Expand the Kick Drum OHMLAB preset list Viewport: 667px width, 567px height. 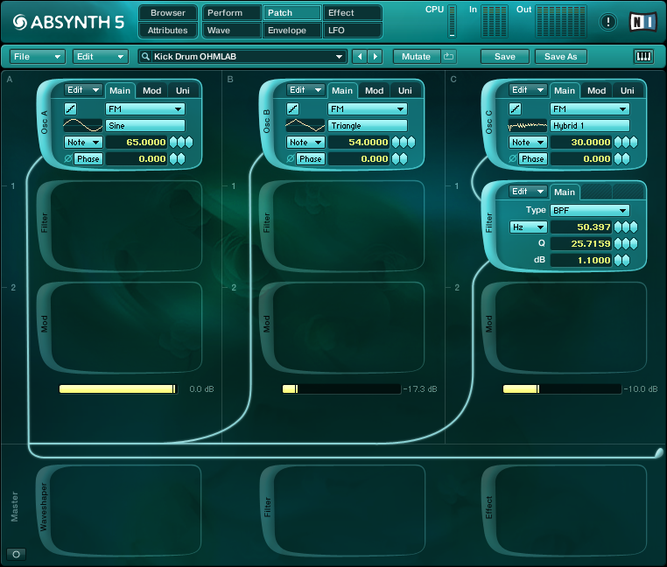point(339,57)
